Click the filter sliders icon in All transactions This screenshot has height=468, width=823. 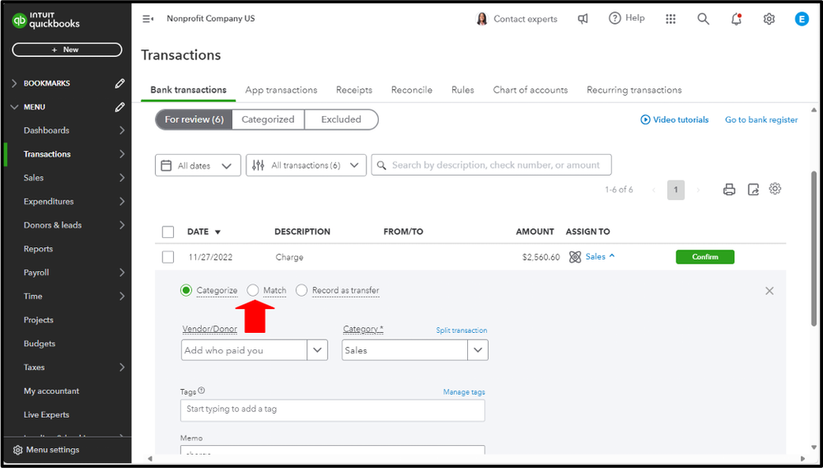pos(258,166)
